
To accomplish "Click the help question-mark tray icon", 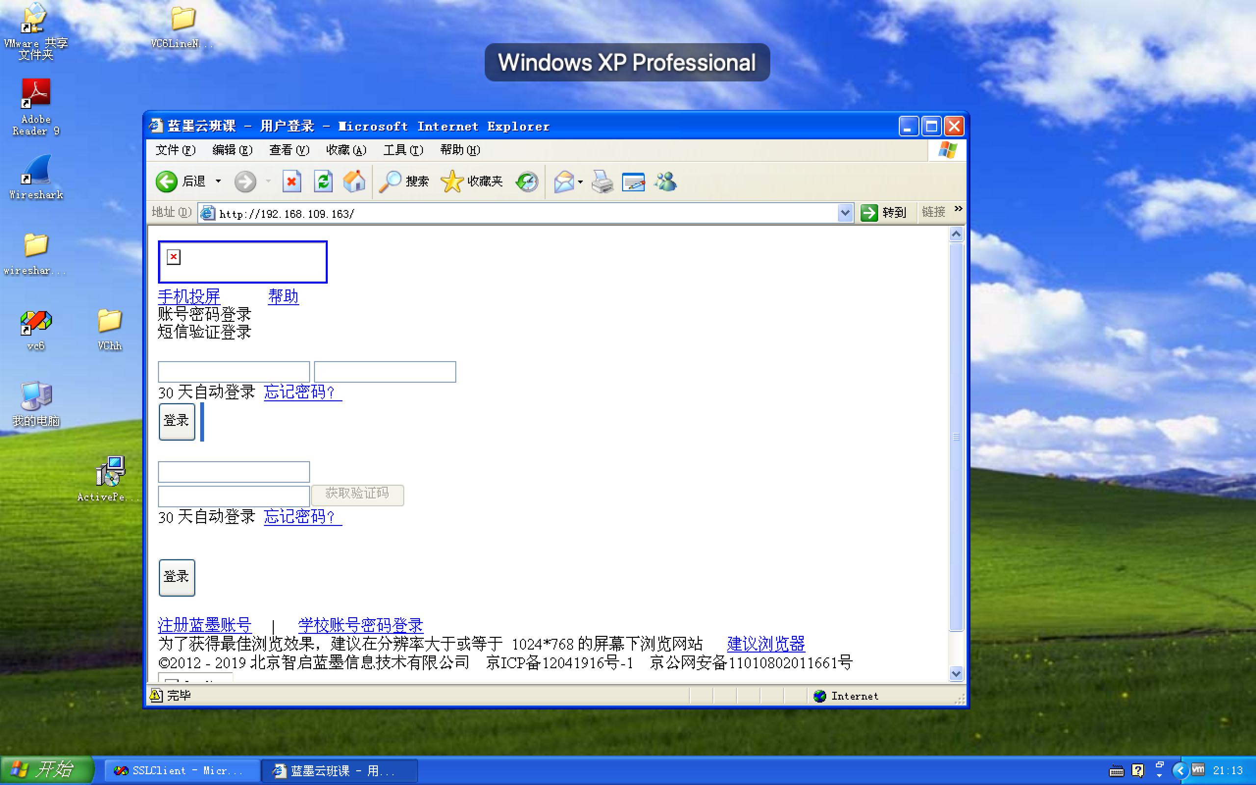I will (x=1137, y=770).
